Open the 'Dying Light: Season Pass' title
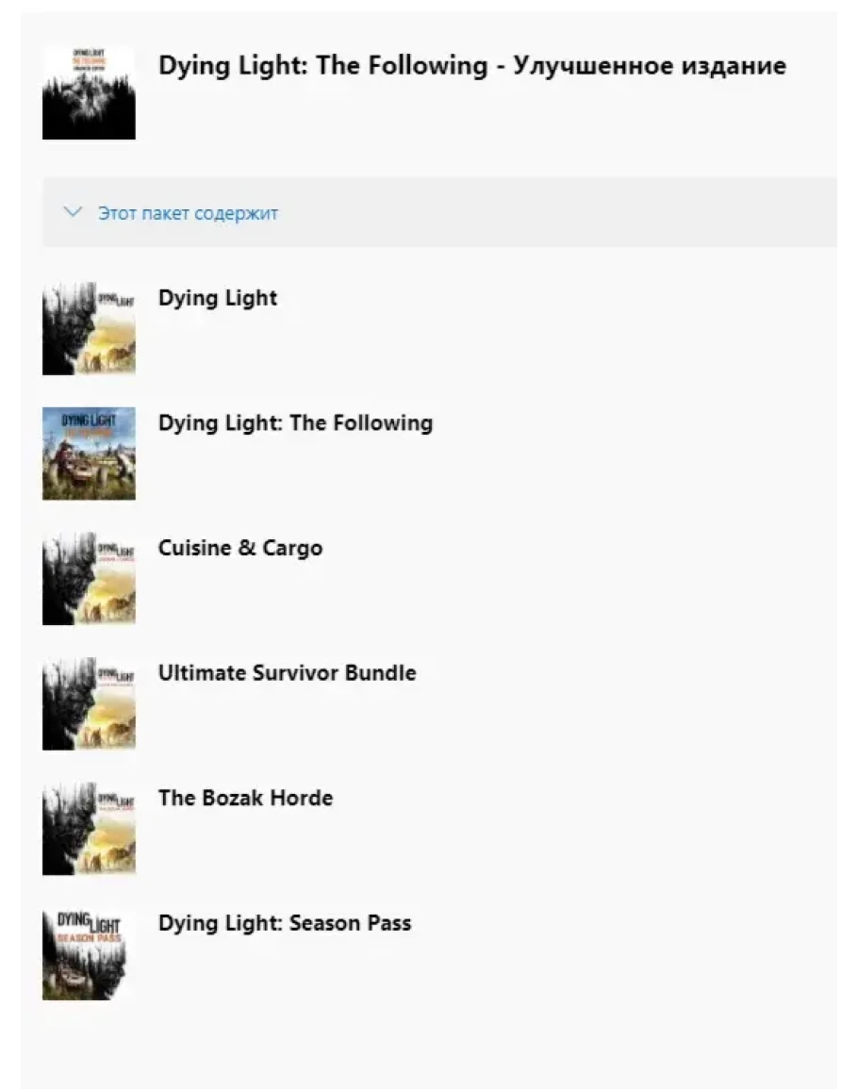This screenshot has height=1089, width=858. click(285, 923)
